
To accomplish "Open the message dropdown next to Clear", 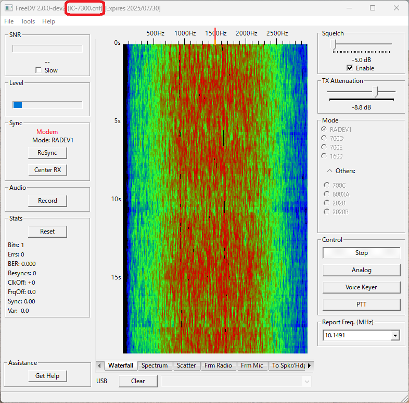I will point(306,382).
